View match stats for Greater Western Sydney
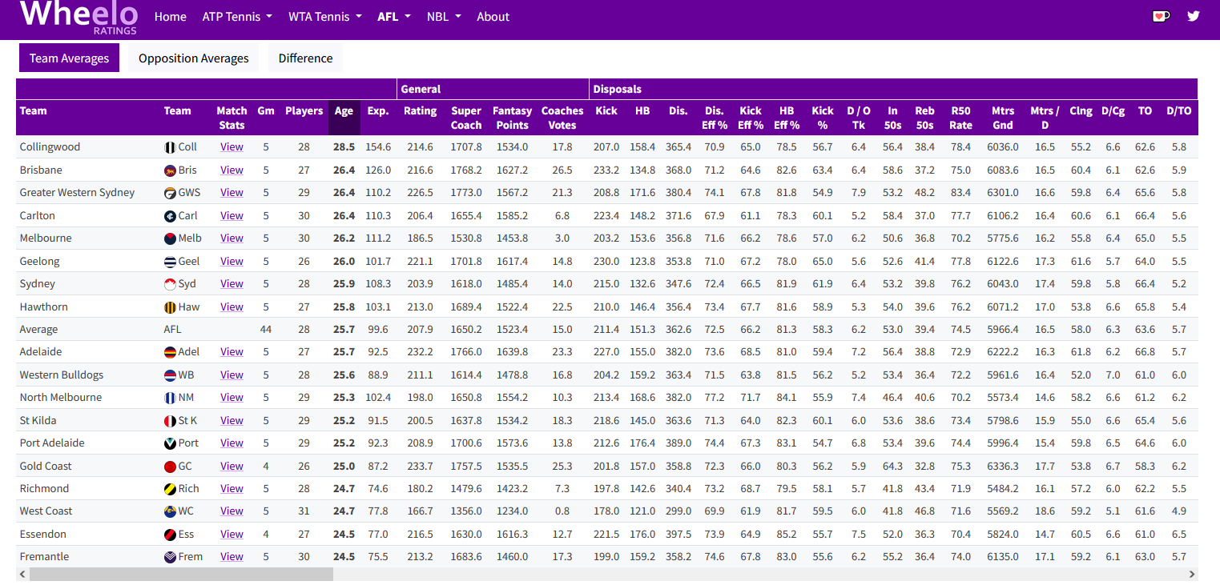This screenshot has width=1220, height=585. [x=232, y=193]
